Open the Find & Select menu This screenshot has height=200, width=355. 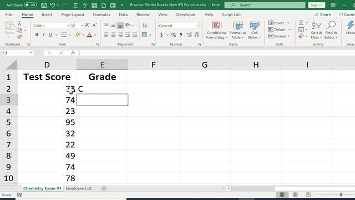(331, 31)
